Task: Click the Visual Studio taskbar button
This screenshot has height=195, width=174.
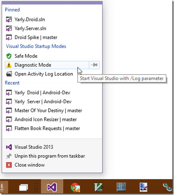Action: coord(52,187)
